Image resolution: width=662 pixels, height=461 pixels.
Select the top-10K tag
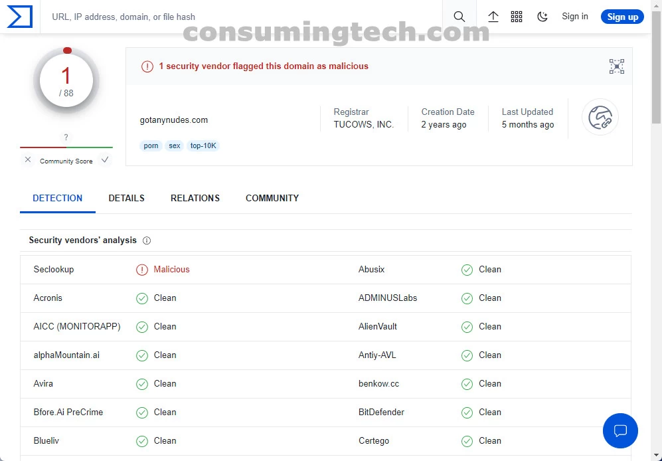pos(203,145)
